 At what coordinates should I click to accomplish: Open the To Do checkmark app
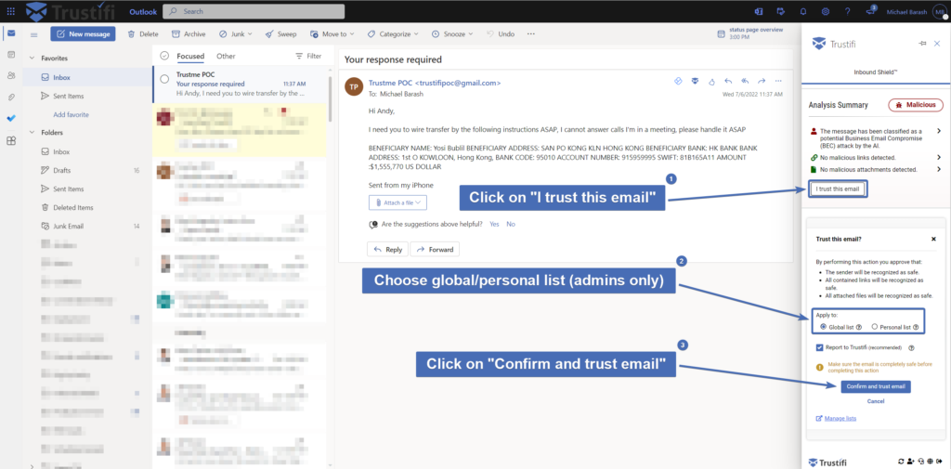pyautogui.click(x=11, y=118)
